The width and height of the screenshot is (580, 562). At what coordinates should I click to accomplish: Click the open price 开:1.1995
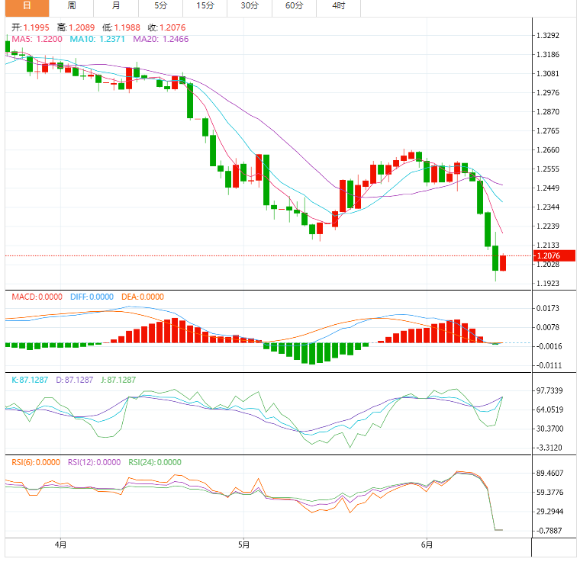pos(31,27)
